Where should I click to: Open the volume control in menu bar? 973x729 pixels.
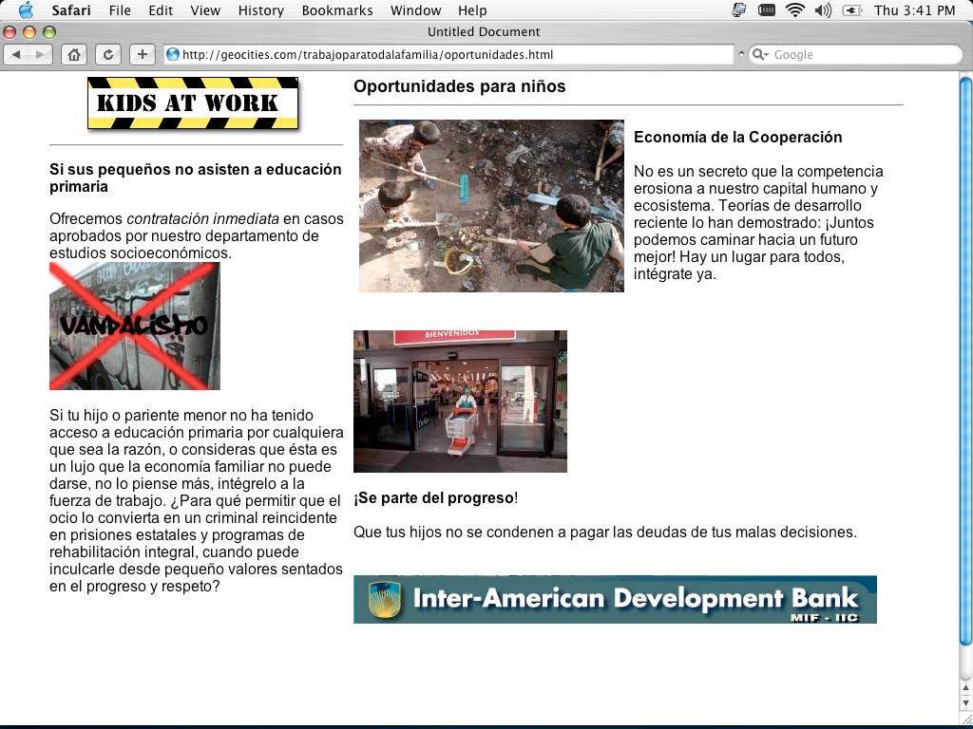823,9
